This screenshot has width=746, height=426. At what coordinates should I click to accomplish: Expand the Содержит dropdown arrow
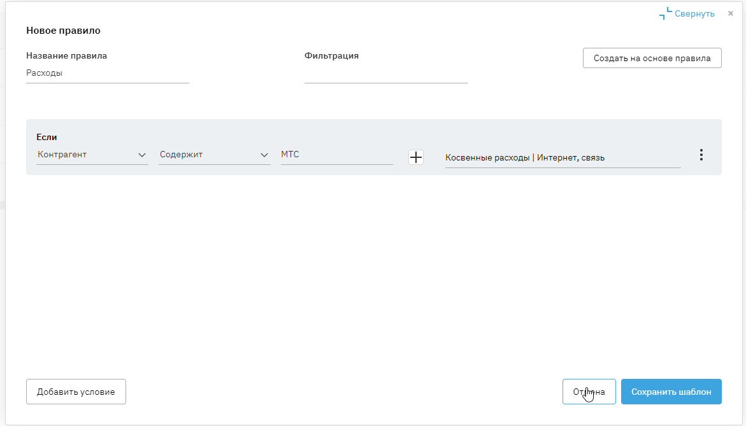(x=264, y=155)
